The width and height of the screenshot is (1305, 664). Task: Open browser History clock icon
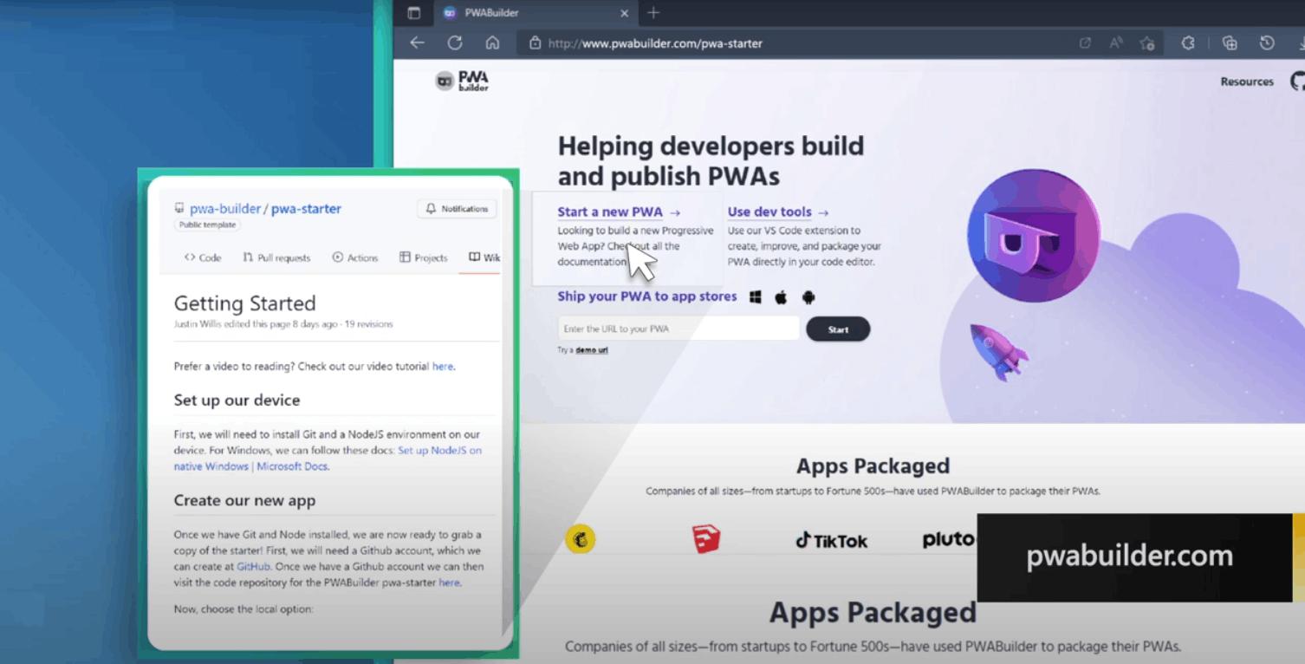point(1267,42)
